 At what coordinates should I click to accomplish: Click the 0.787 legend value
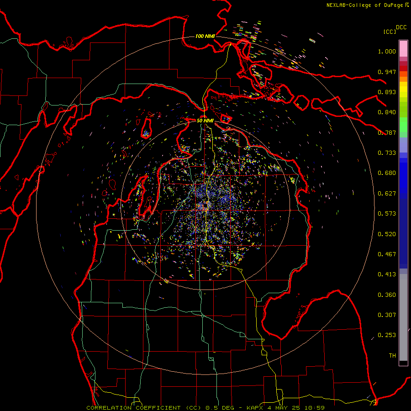tap(387, 132)
